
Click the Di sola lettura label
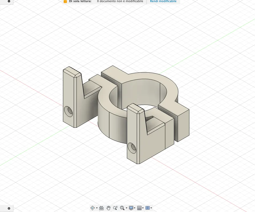pos(80,1)
